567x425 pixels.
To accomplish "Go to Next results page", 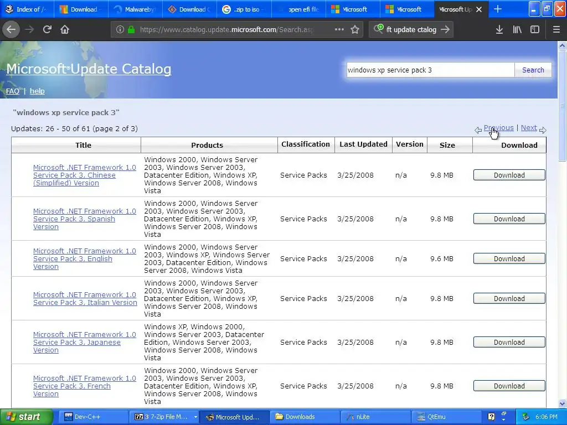I will [529, 128].
